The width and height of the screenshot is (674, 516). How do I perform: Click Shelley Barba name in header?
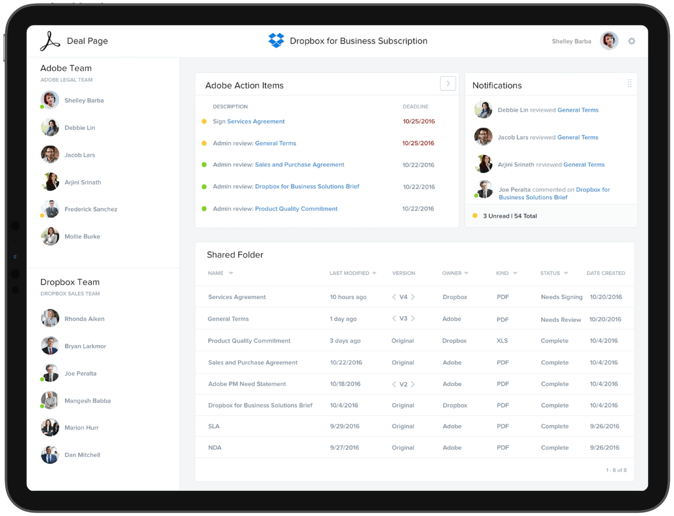(571, 41)
